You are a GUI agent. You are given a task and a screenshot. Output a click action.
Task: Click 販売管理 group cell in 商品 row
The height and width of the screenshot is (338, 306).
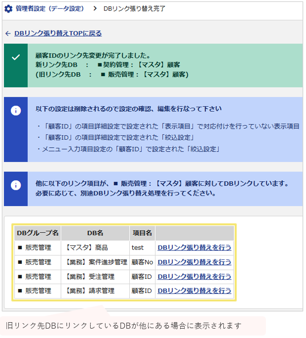(38, 248)
